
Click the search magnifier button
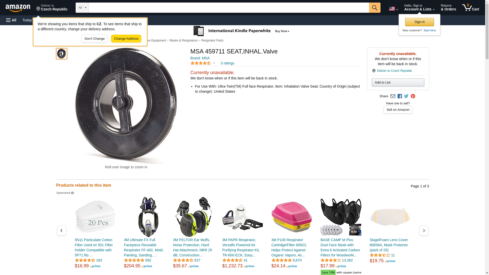(x=374, y=8)
